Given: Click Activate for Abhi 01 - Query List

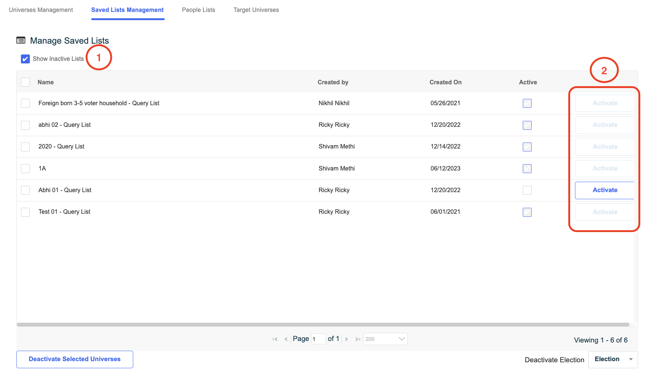Looking at the screenshot, I should tap(605, 190).
